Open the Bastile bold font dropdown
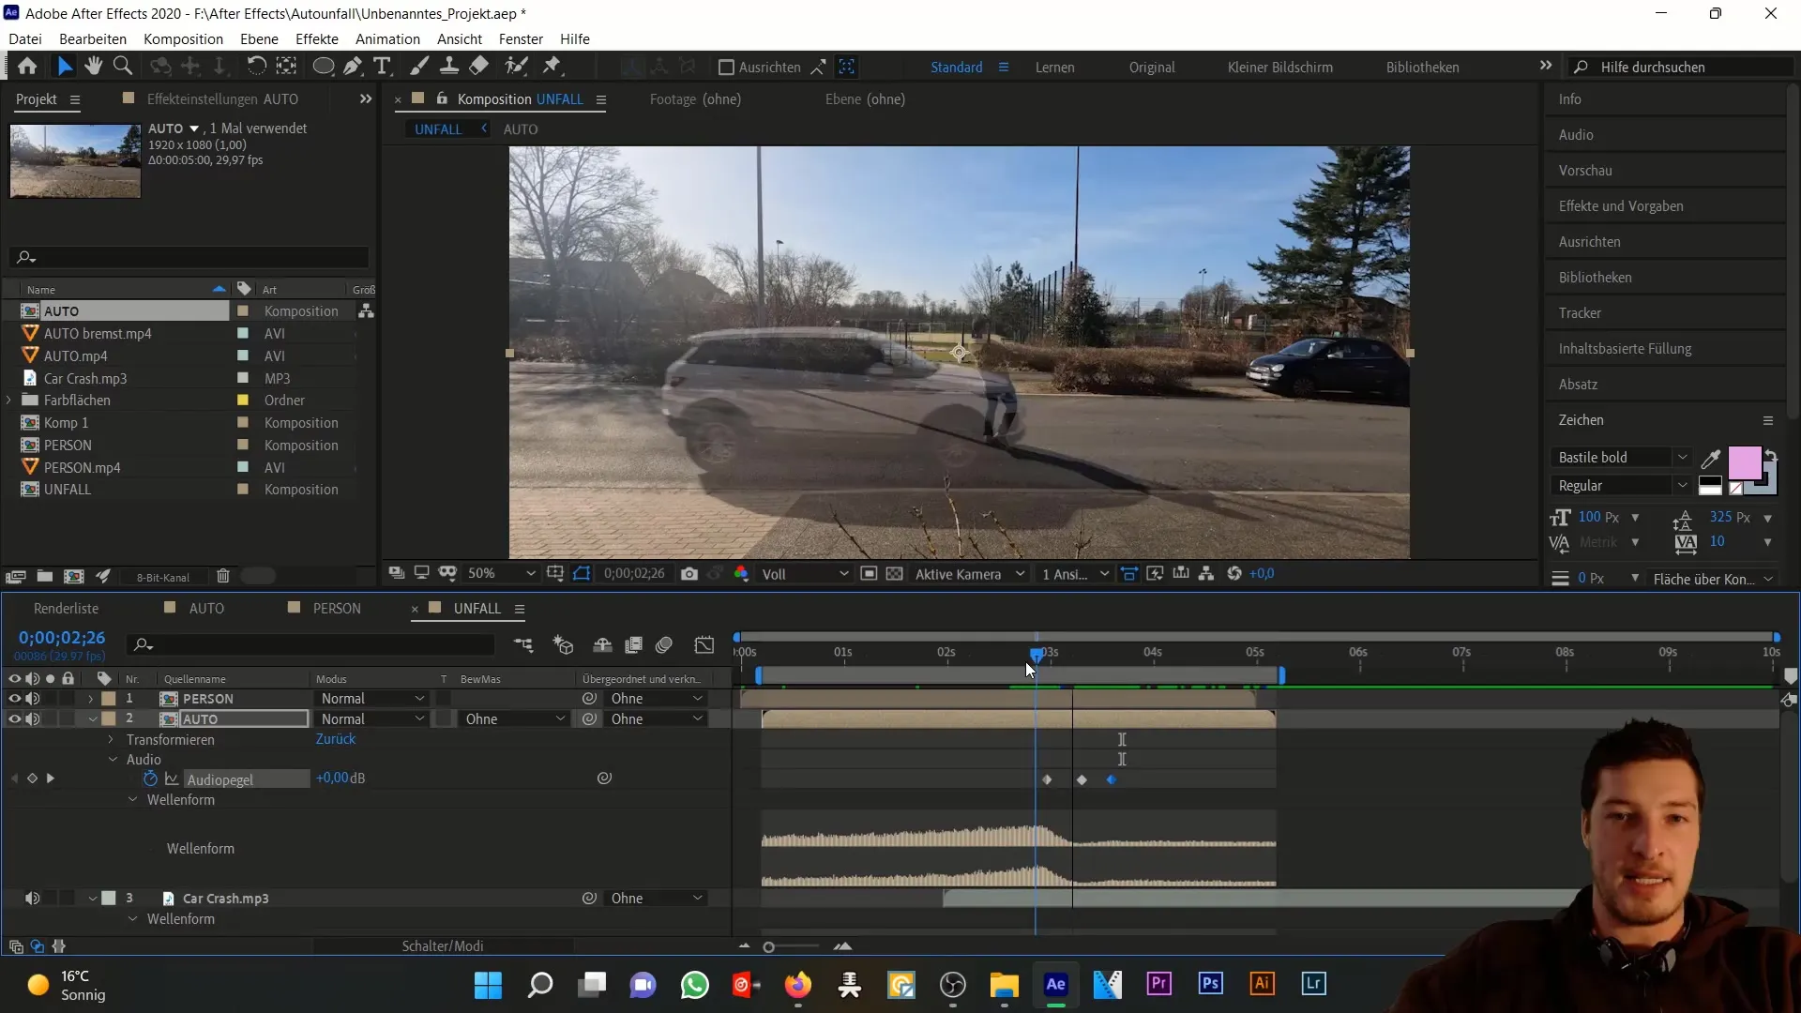Viewport: 1801px width, 1013px height. (1623, 458)
